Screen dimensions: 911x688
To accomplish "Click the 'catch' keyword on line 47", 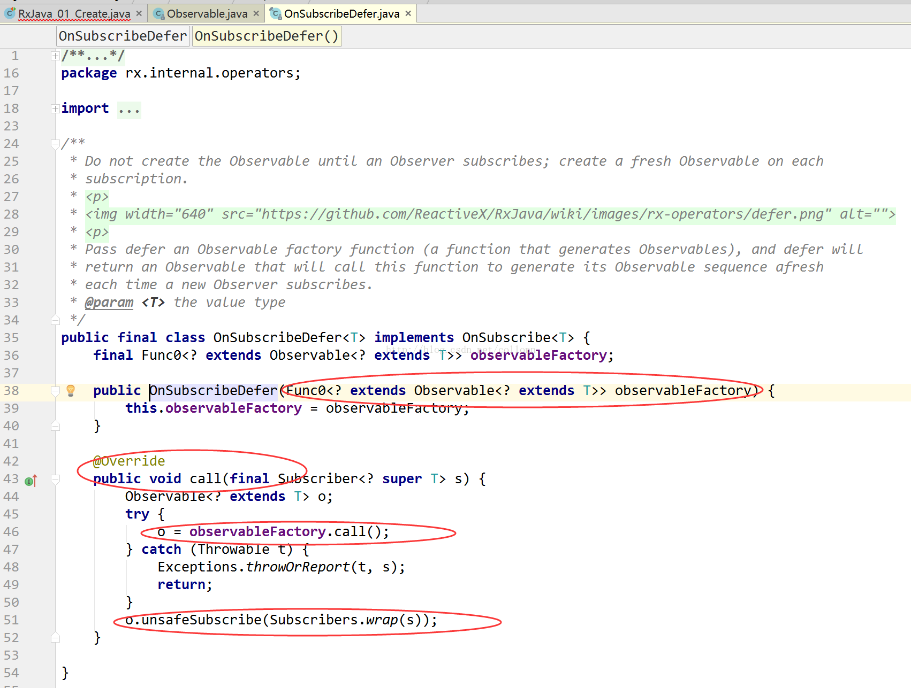I will (x=161, y=550).
